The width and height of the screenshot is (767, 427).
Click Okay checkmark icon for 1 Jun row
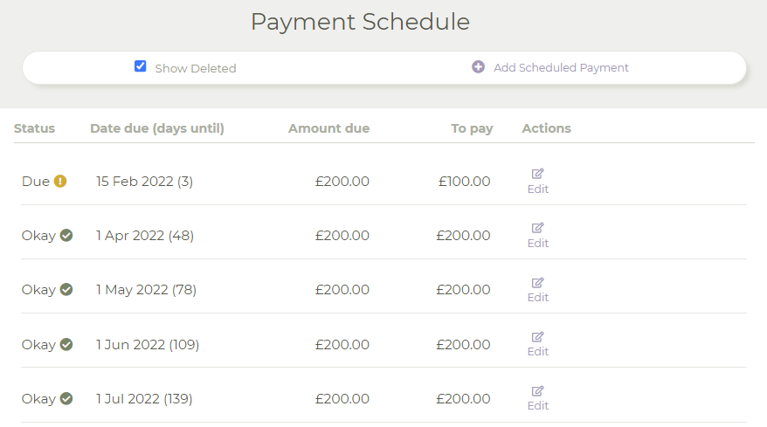66,344
